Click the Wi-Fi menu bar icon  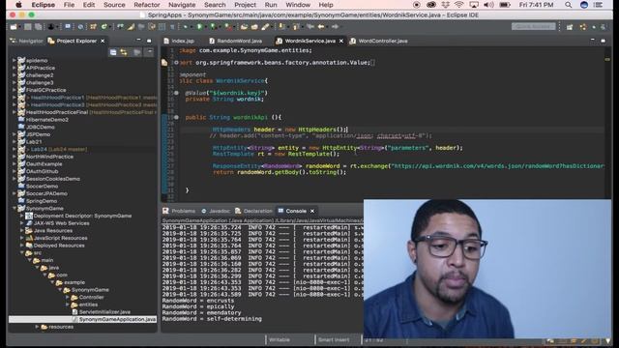pos(458,5)
